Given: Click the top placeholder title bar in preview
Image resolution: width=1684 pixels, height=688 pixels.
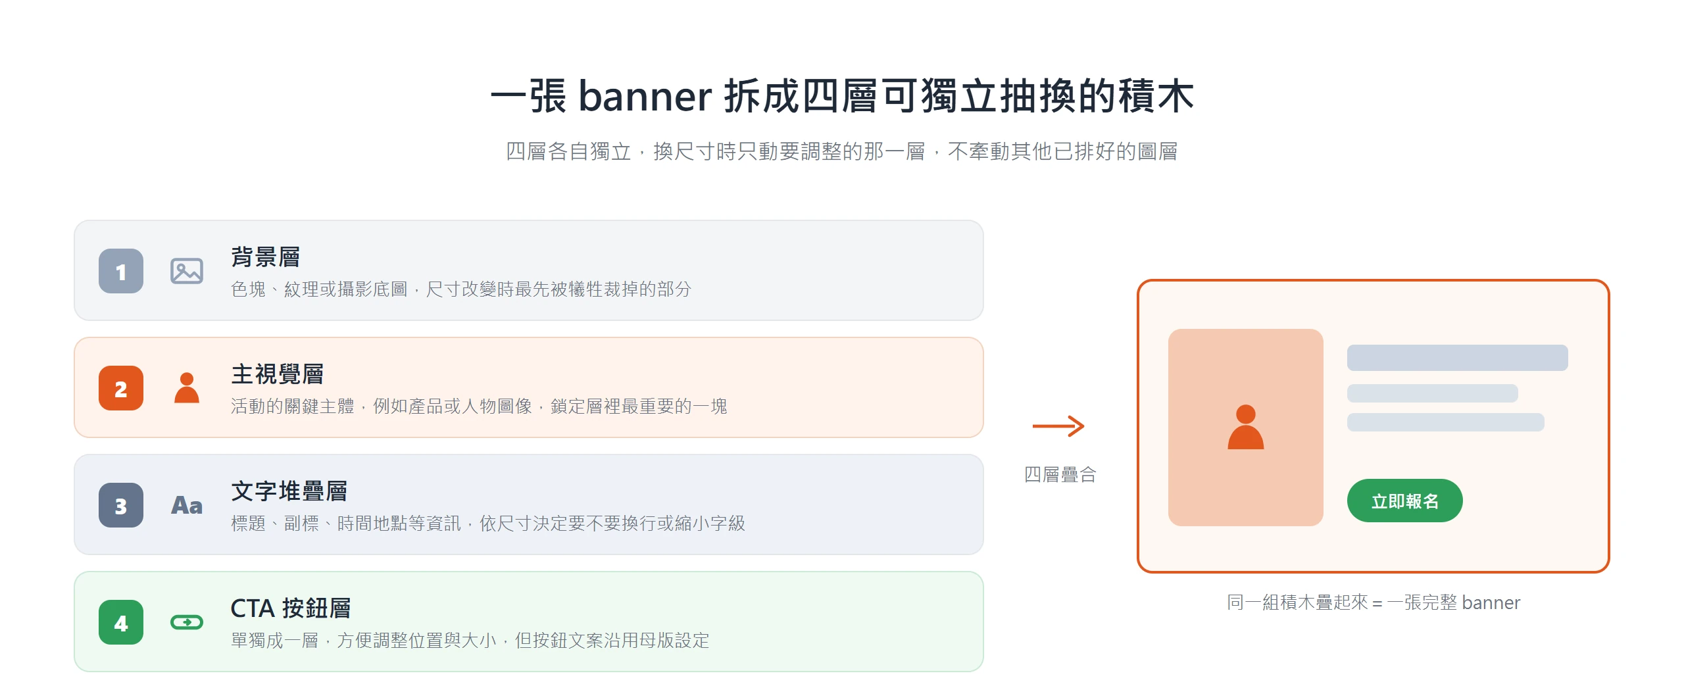Looking at the screenshot, I should [x=1458, y=358].
